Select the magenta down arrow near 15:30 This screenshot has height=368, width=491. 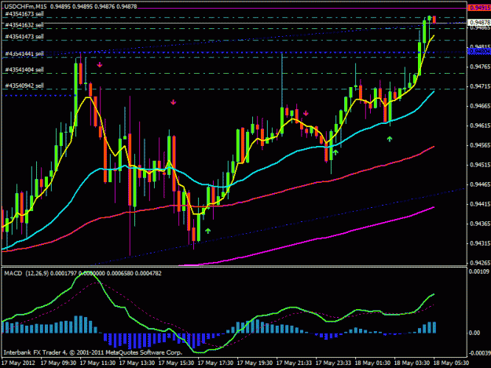[173, 102]
